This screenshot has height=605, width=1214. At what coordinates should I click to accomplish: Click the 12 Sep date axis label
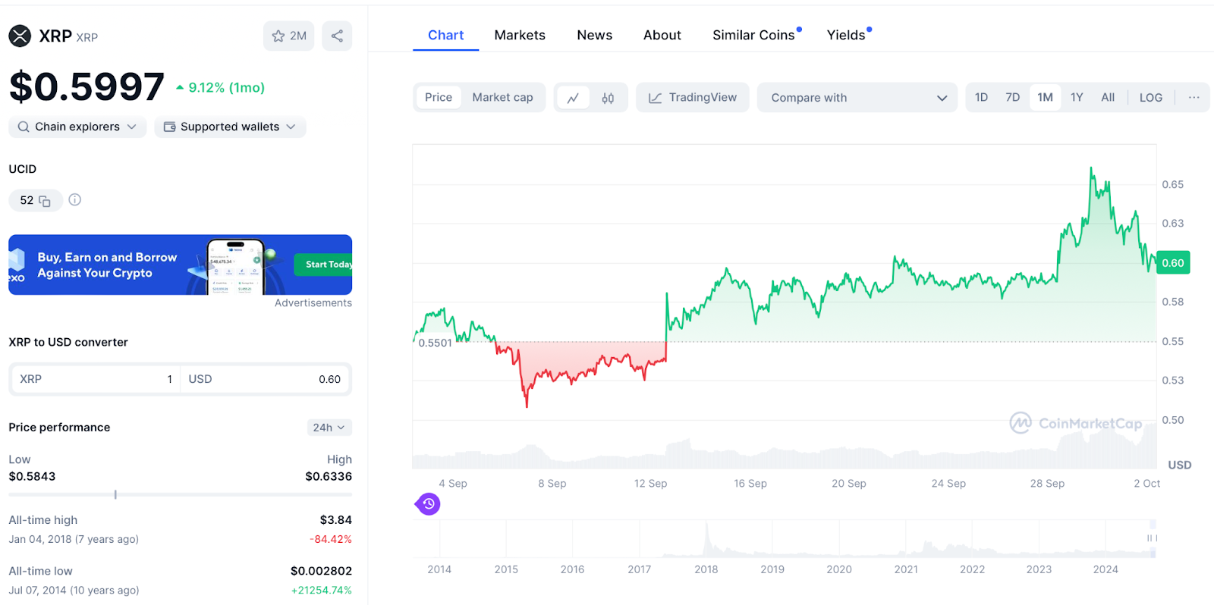[x=650, y=484]
